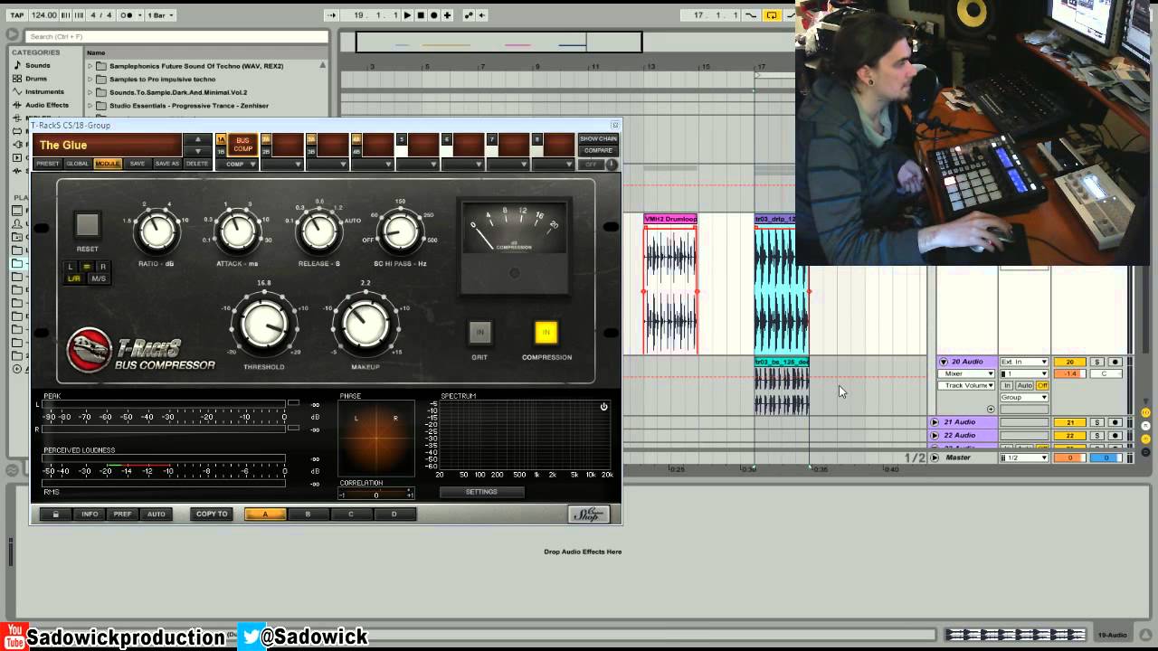Switch to the PRESET tab in T-RackS
The height and width of the screenshot is (651, 1158).
48,164
